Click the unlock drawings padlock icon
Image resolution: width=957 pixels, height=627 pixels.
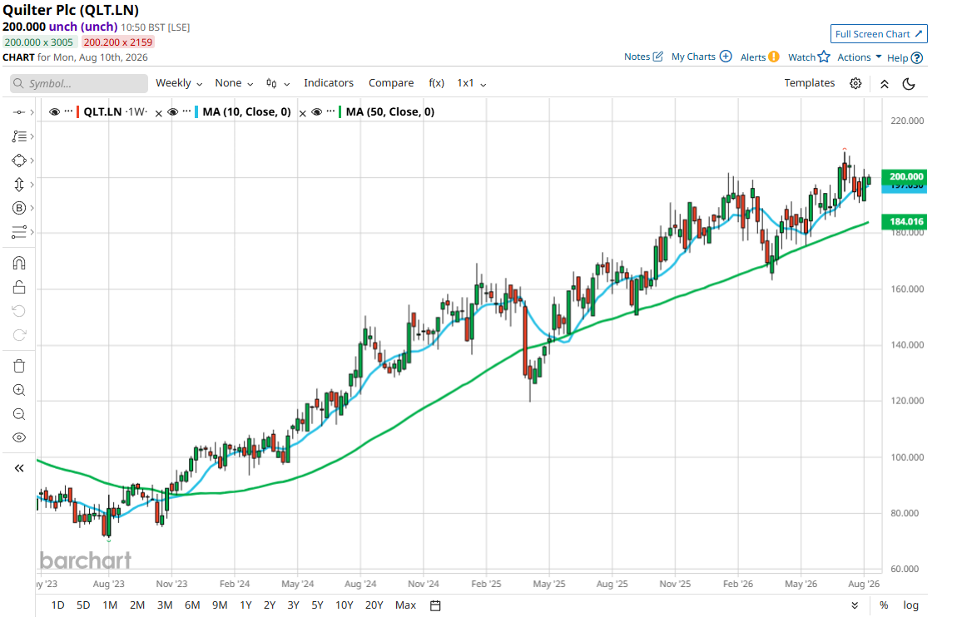19,287
